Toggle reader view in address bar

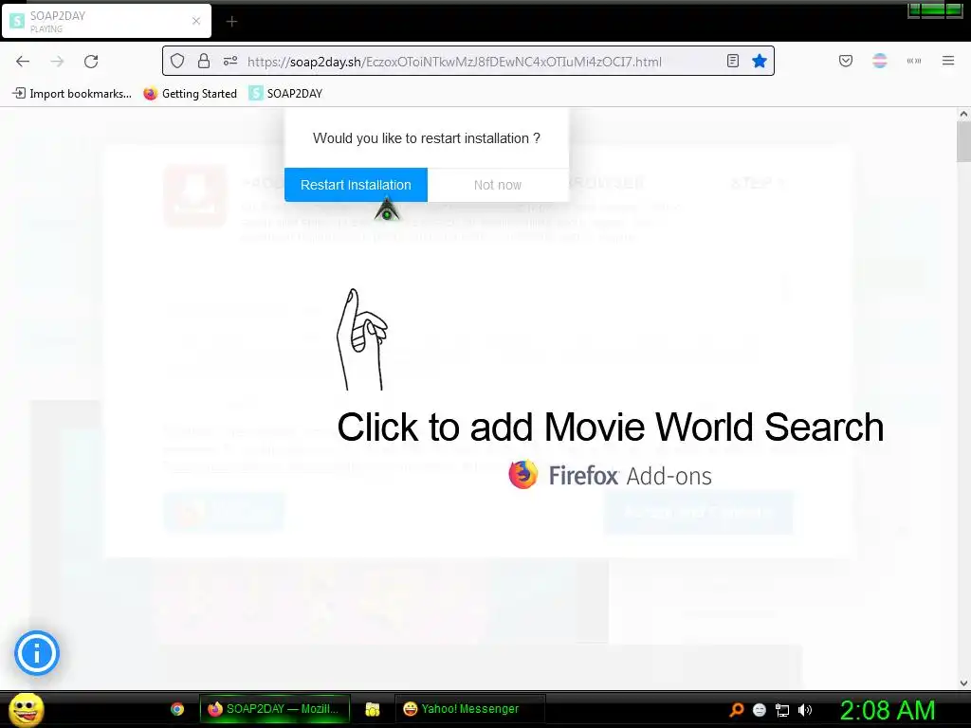tap(733, 61)
